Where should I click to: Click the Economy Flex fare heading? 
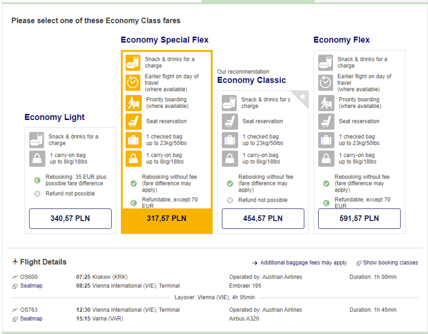tap(341, 40)
